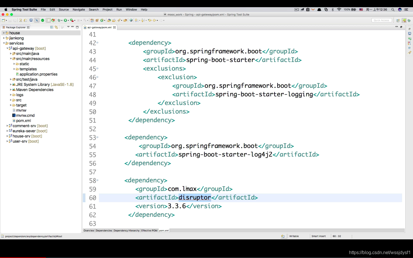Fold the exclusions block at line 45
Screen dimensions: 413x258
tap(98, 69)
